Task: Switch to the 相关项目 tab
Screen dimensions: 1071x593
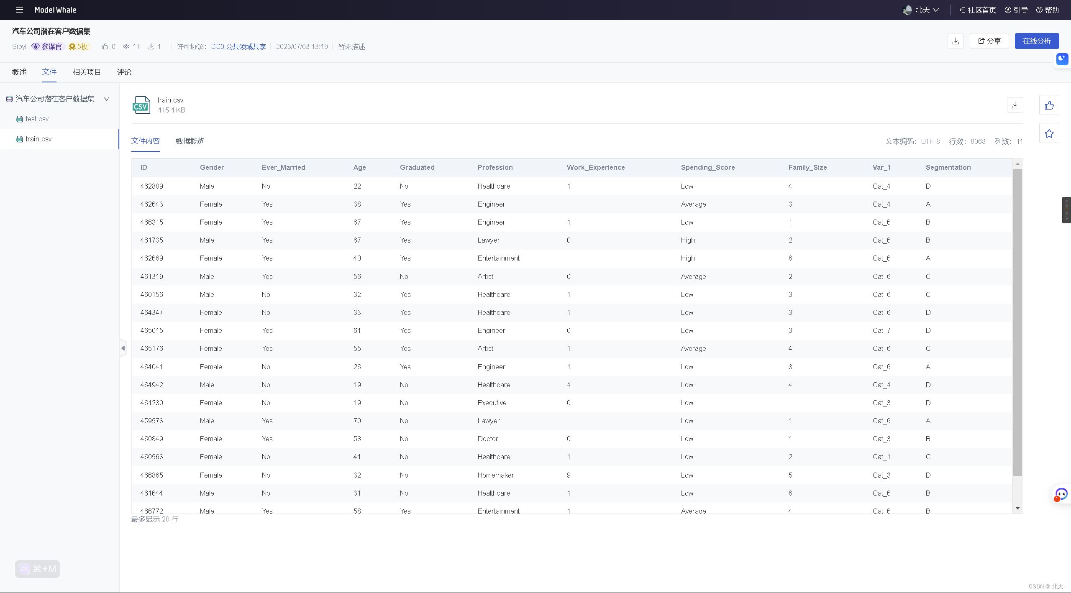Action: pyautogui.click(x=87, y=72)
